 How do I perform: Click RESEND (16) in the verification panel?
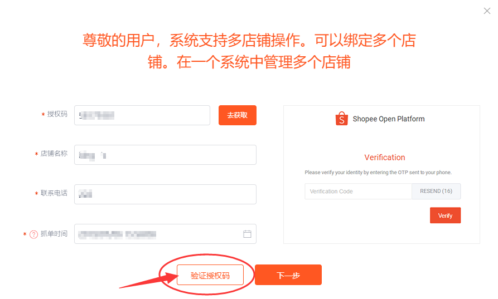point(436,191)
